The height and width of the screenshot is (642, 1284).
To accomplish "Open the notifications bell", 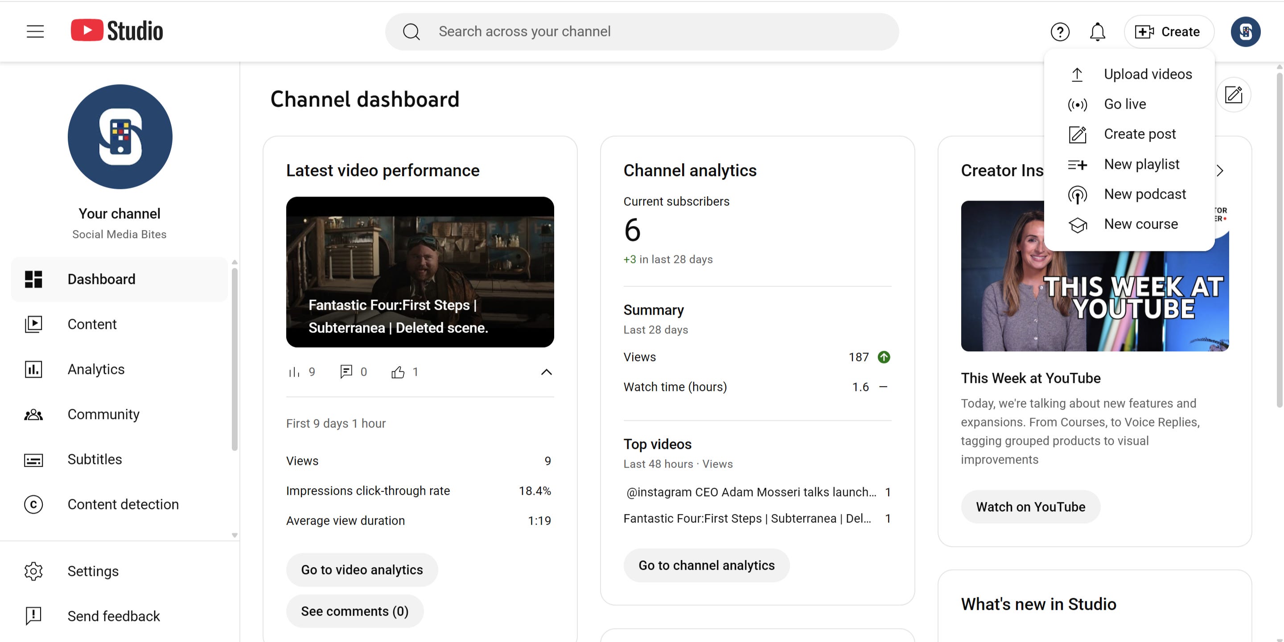I will tap(1097, 32).
